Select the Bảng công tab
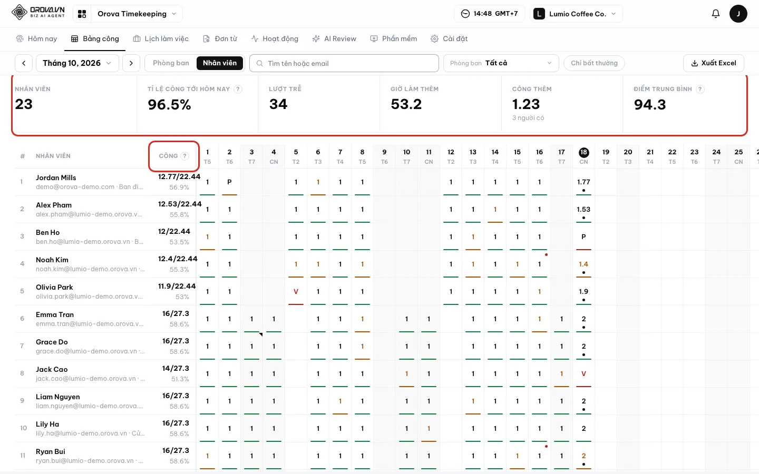 point(95,39)
